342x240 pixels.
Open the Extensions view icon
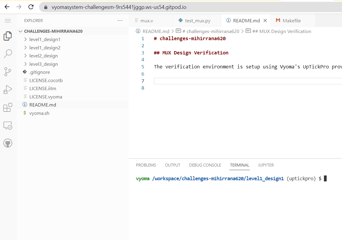[8, 108]
